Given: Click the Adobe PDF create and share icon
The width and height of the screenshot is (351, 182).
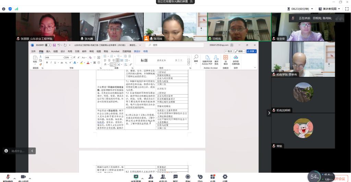Looking at the screenshot, I should tap(207, 59).
